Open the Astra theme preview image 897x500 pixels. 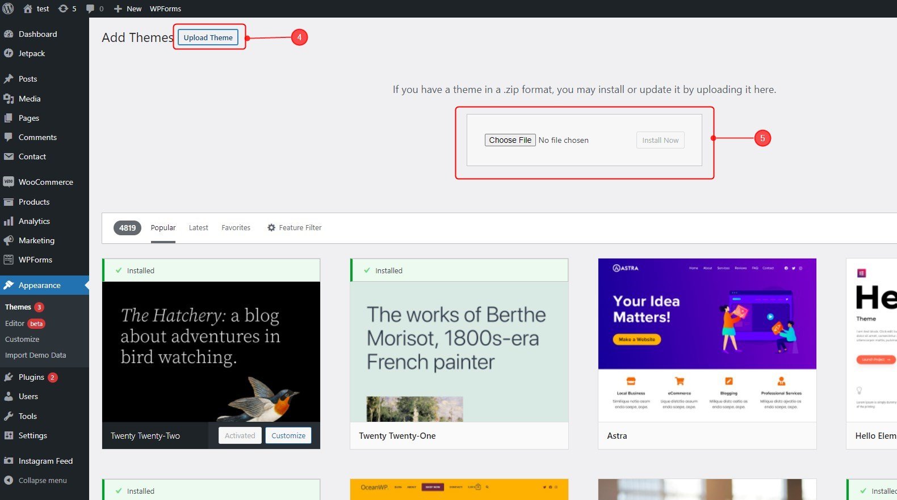(x=707, y=340)
